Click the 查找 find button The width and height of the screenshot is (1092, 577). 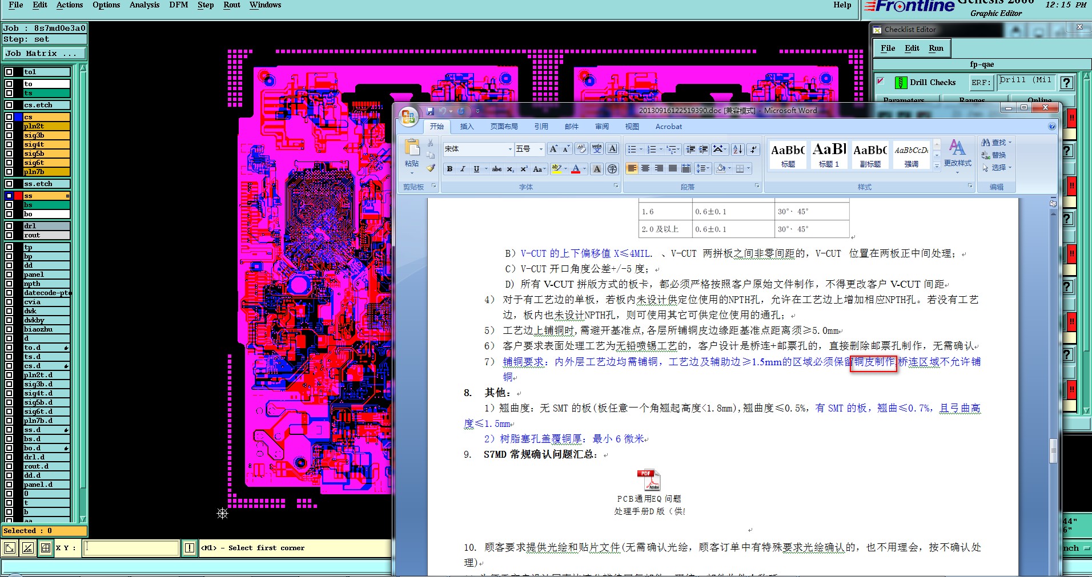997,143
